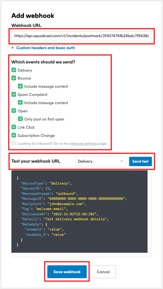Viewport: 163px width, 289px height.
Task: Uncheck the Delivery event checkbox
Action: click(x=14, y=70)
